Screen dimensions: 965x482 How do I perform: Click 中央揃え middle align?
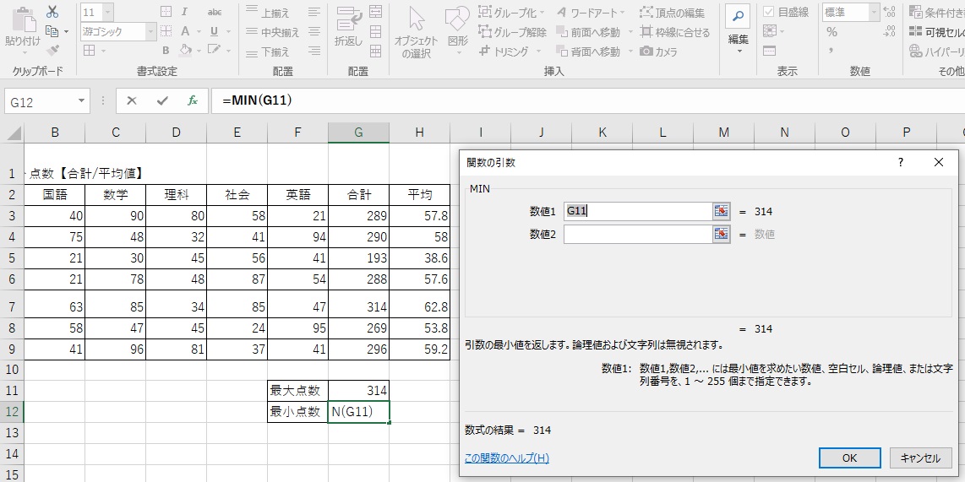click(x=273, y=32)
